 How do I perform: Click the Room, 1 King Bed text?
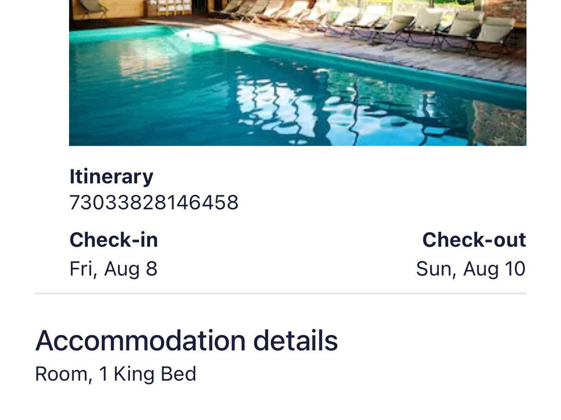tap(115, 374)
